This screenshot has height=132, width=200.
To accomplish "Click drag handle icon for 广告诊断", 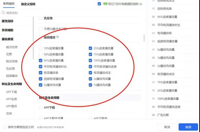I will point(153,115).
